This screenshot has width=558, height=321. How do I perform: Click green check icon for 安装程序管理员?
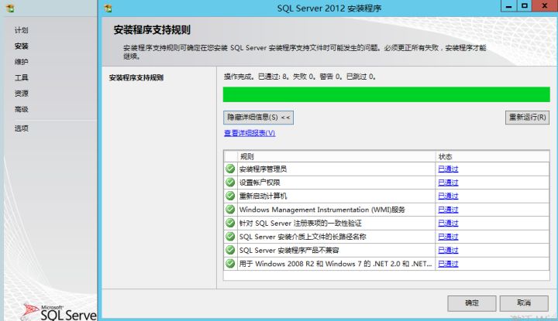point(230,169)
